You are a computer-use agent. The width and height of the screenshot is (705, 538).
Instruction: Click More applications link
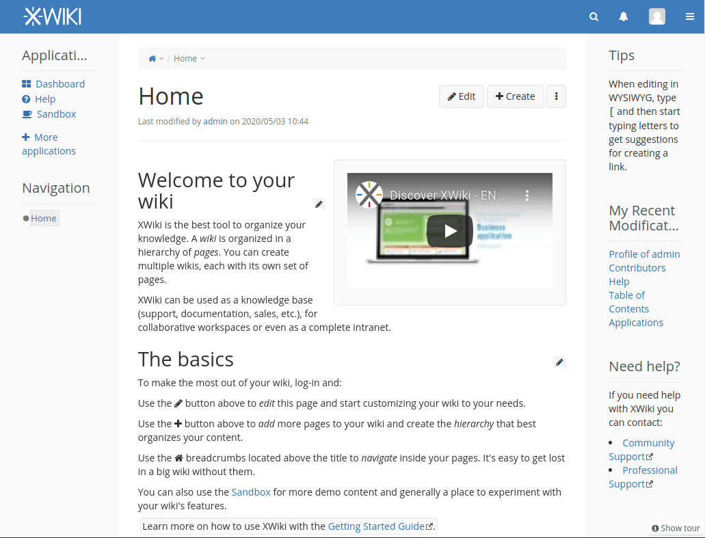click(49, 144)
